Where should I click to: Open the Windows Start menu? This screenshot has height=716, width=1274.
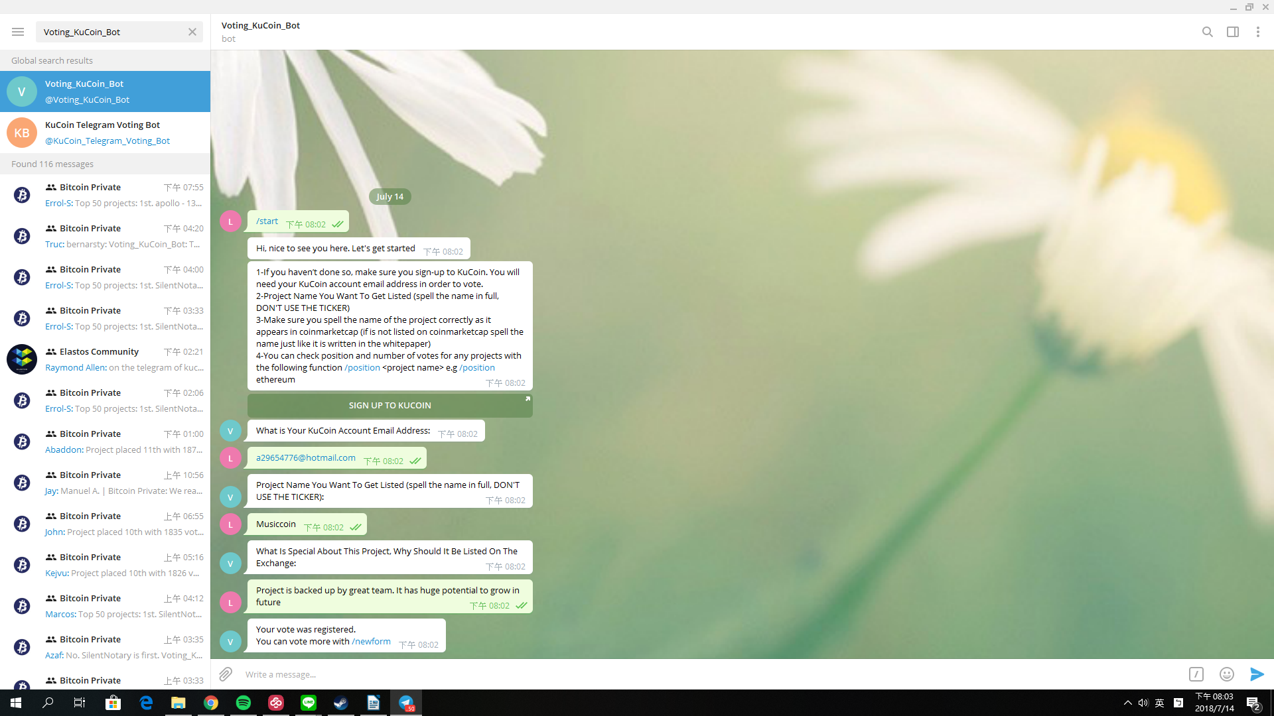pos(16,703)
